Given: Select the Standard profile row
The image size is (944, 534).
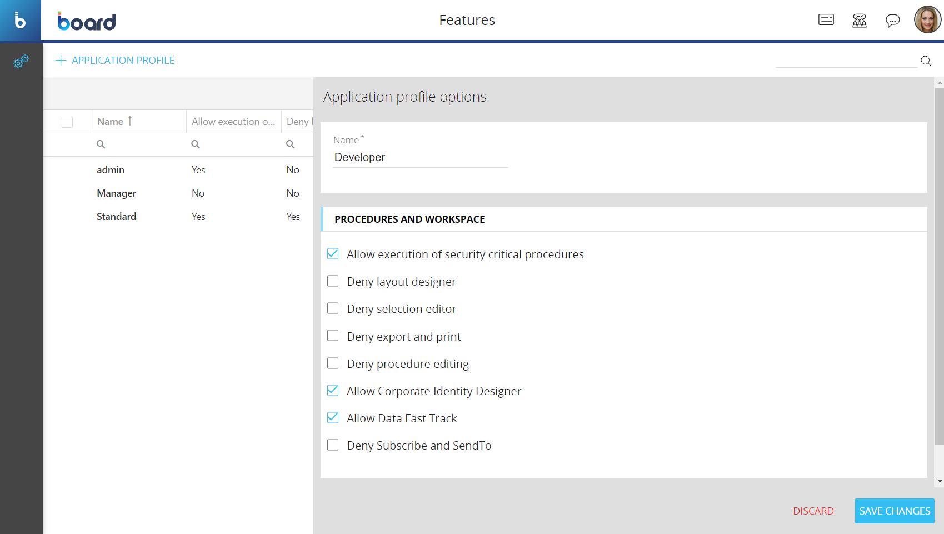Looking at the screenshot, I should tap(117, 217).
